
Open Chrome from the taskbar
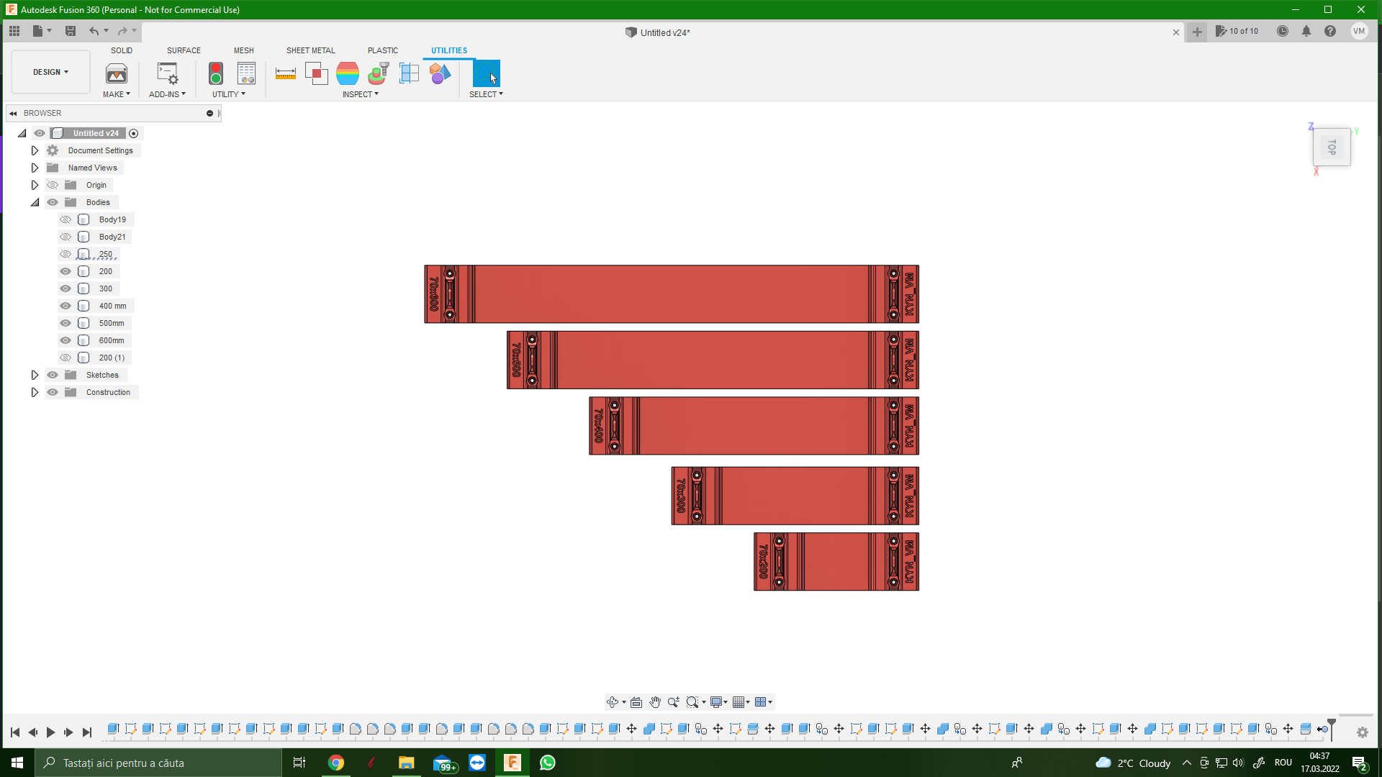[x=336, y=763]
